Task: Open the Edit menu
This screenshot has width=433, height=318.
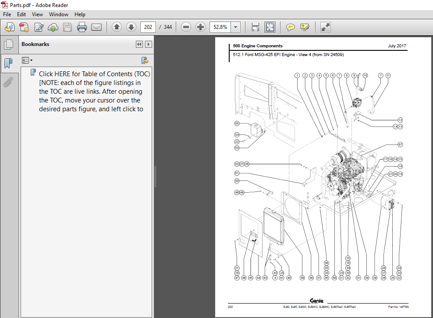Action: coord(21,14)
